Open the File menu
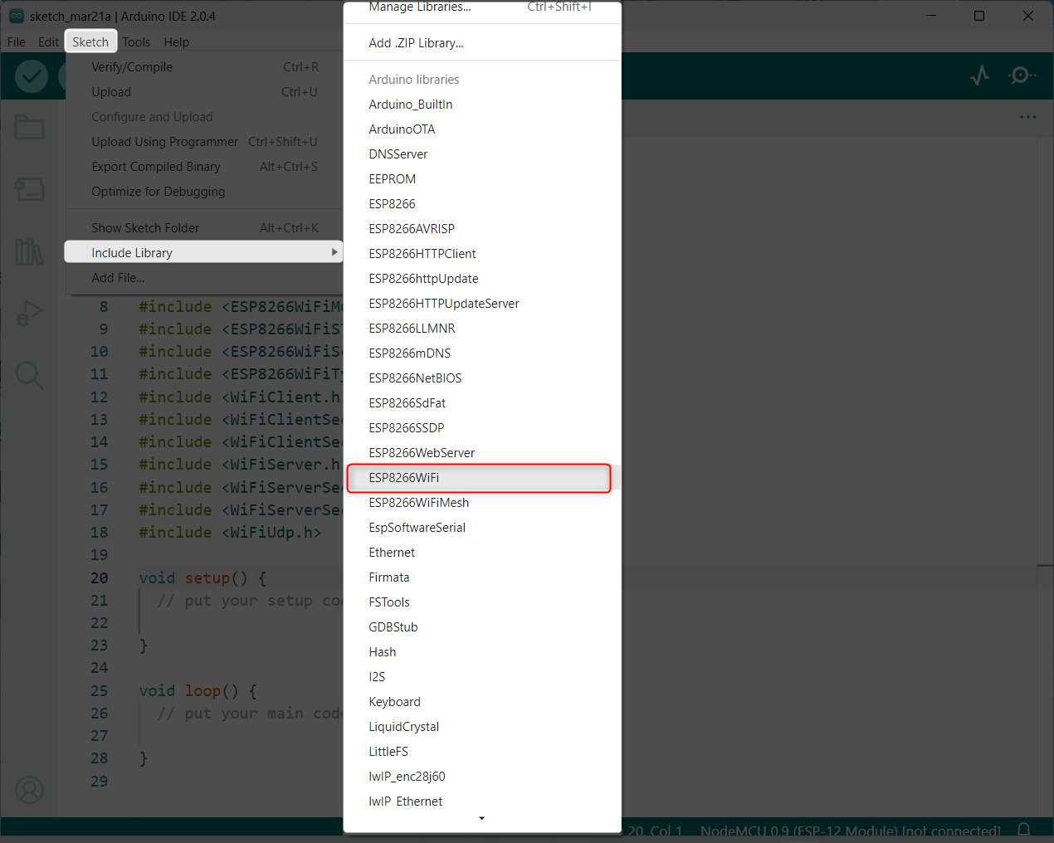The height and width of the screenshot is (843, 1054). [x=17, y=42]
